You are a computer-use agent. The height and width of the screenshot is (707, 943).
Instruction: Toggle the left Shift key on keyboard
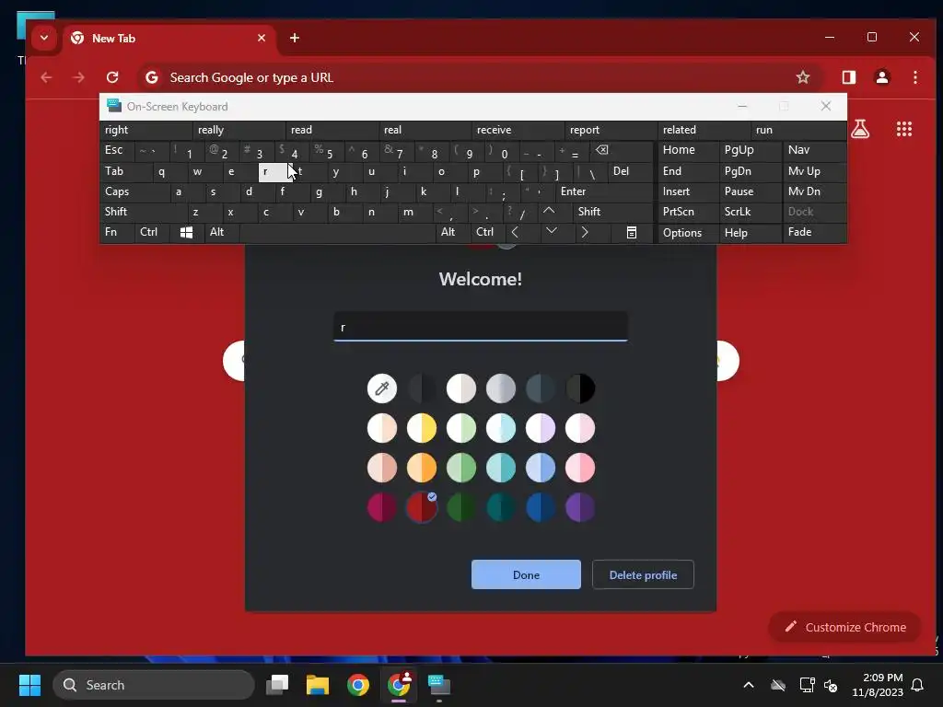[x=143, y=212]
